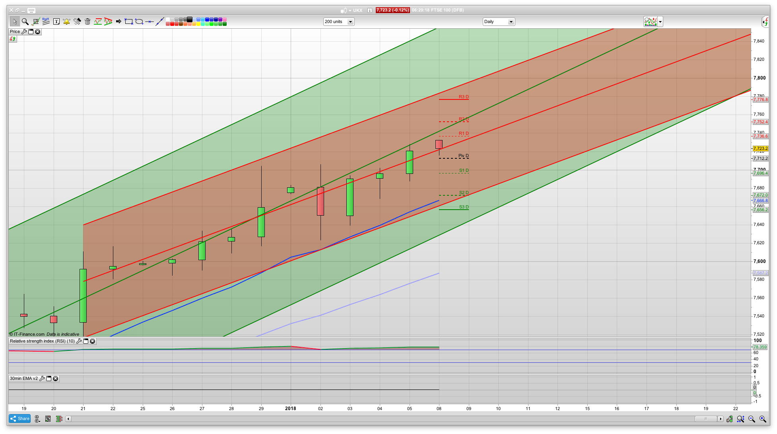Open the 200 units dropdown

350,22
